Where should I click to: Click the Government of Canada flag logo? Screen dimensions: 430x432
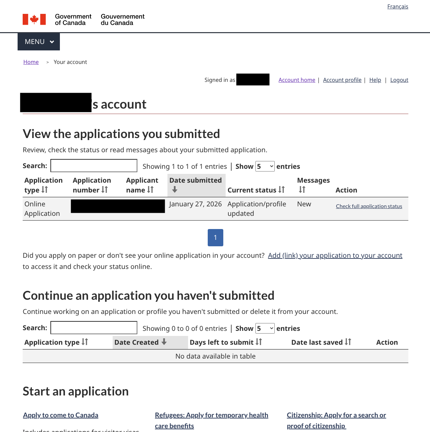pos(34,19)
